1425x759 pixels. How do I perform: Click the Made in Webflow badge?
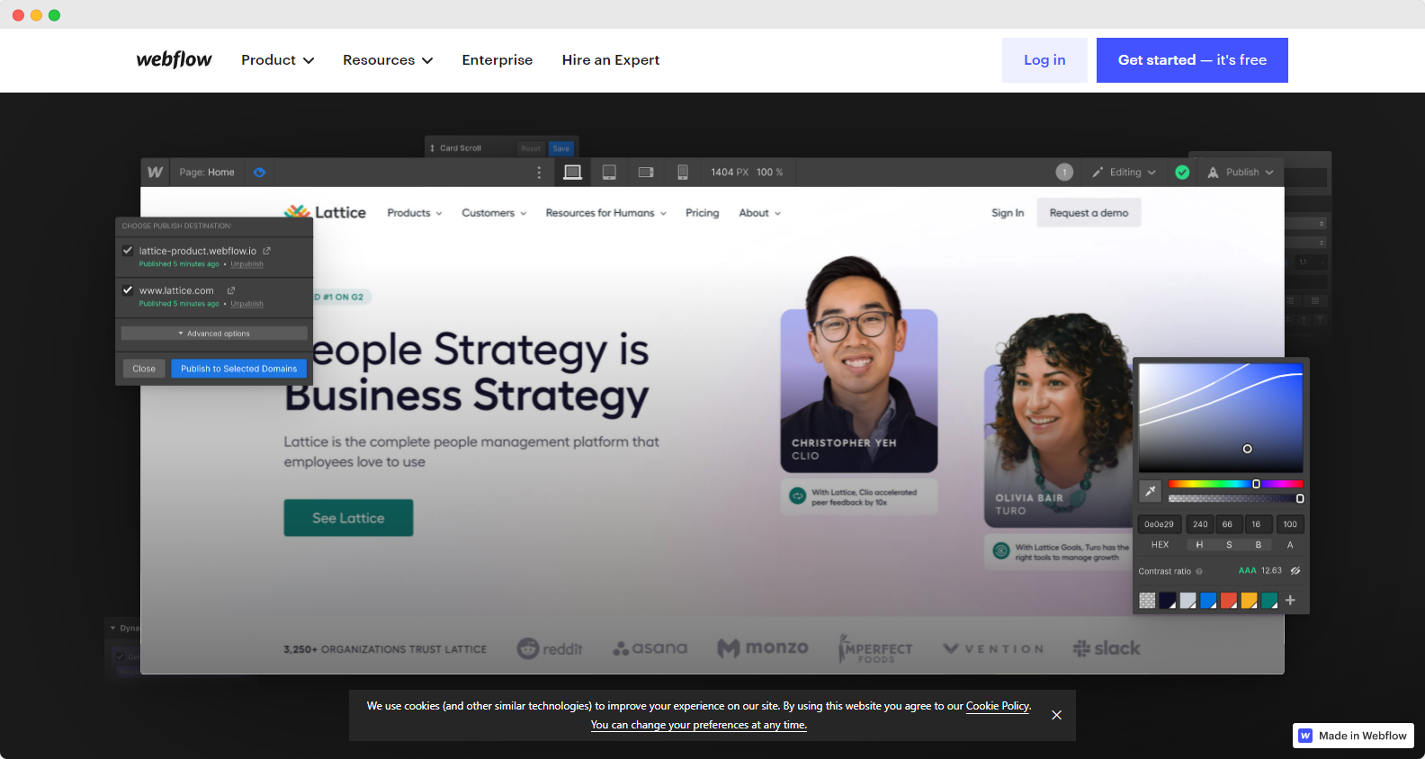[1353, 736]
